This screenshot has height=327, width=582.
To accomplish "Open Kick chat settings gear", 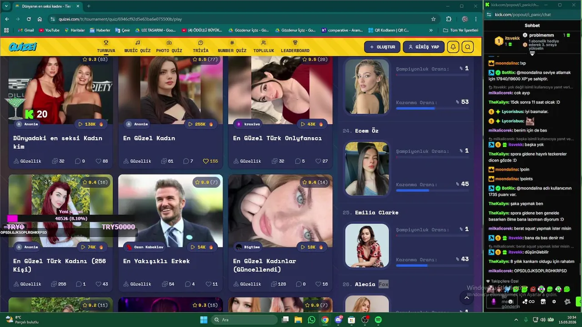I will tap(554, 302).
